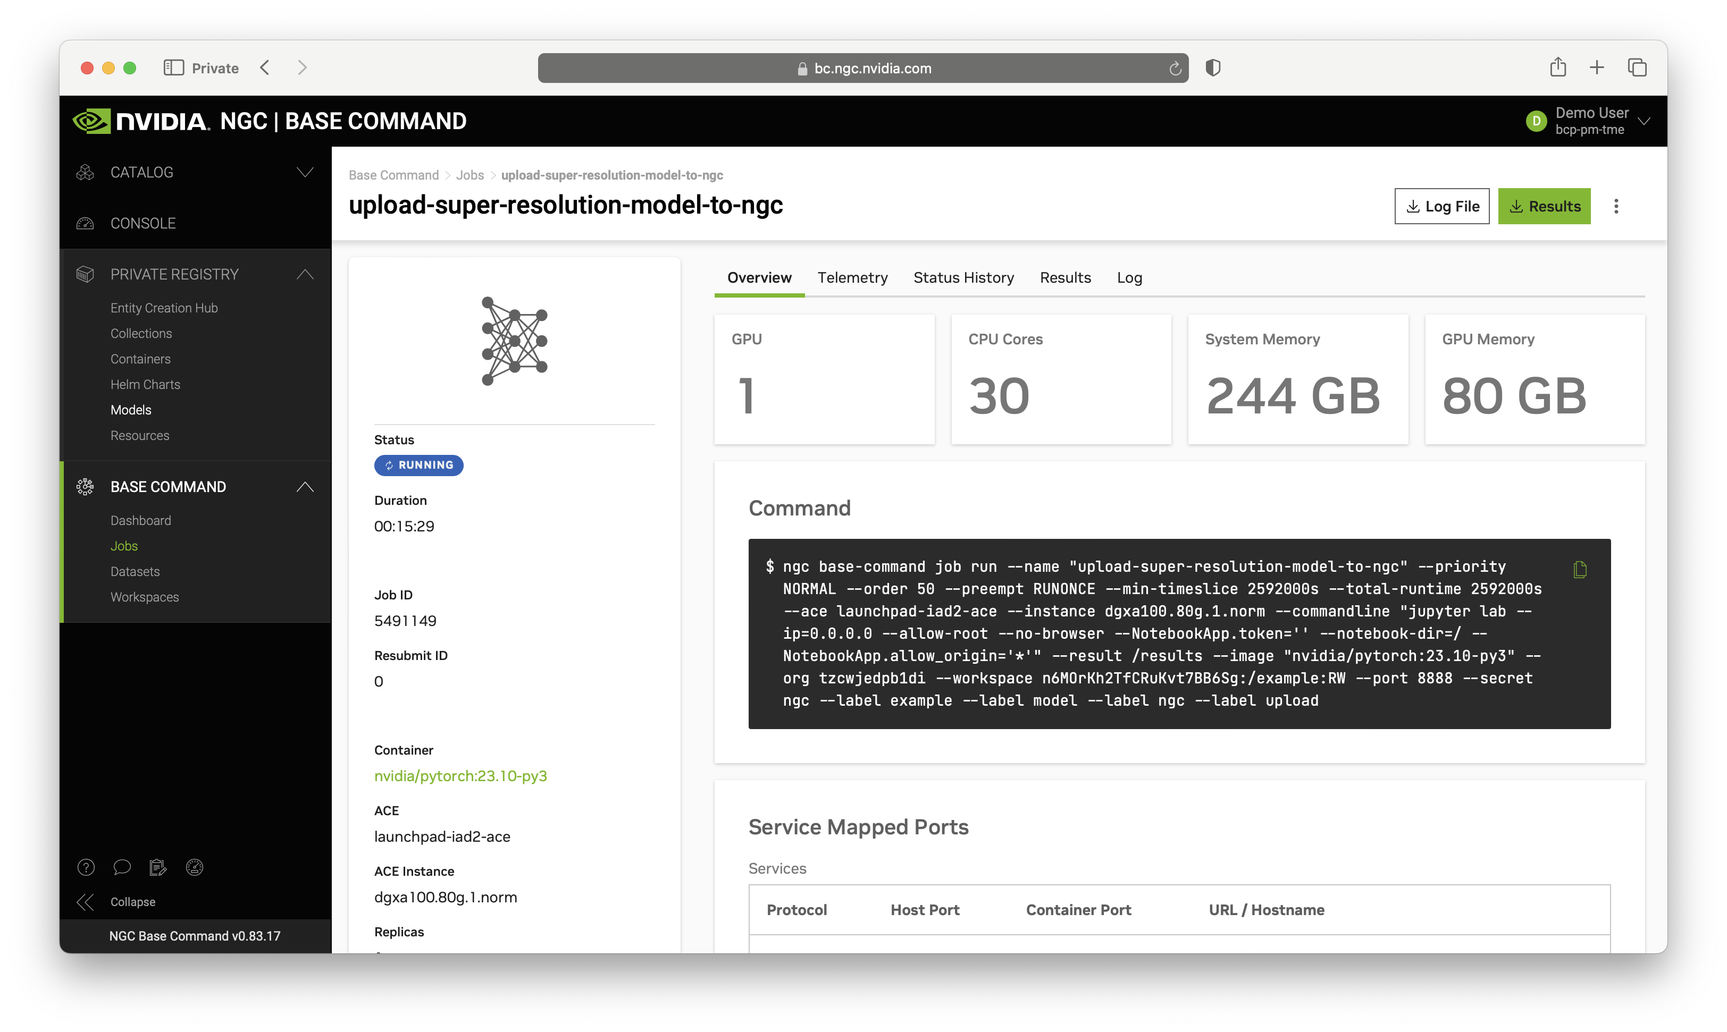Open Workspaces page
Viewport: 1727px width, 1032px height.
point(145,597)
